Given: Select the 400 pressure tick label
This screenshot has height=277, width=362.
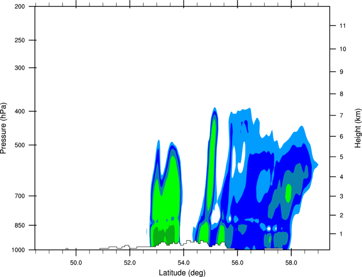Looking at the screenshot, I should (x=20, y=111).
